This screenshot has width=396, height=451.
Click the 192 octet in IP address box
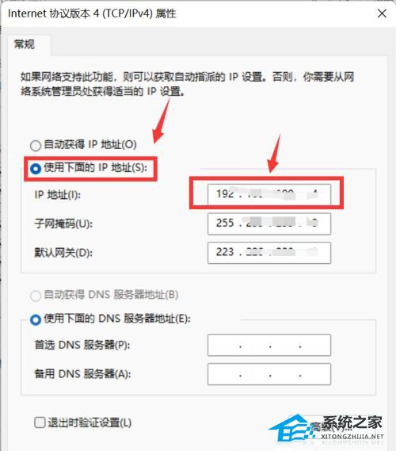[225, 194]
